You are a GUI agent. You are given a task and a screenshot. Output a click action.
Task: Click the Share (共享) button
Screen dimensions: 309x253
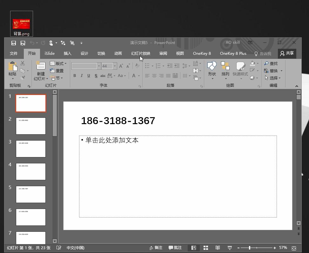pyautogui.click(x=287, y=54)
